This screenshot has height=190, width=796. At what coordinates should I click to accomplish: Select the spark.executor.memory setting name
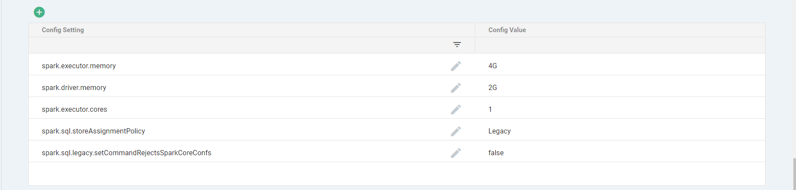coord(79,66)
